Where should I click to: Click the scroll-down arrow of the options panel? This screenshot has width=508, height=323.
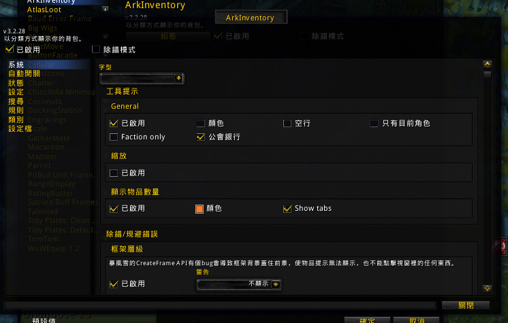click(487, 288)
